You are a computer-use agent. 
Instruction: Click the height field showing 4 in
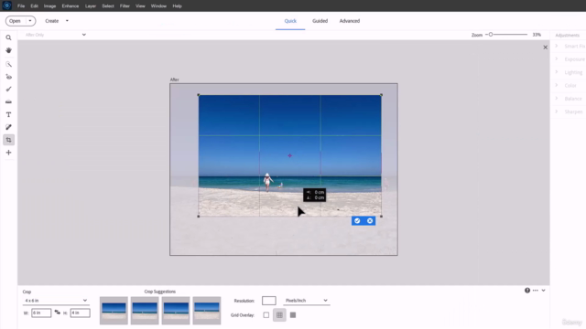80,313
